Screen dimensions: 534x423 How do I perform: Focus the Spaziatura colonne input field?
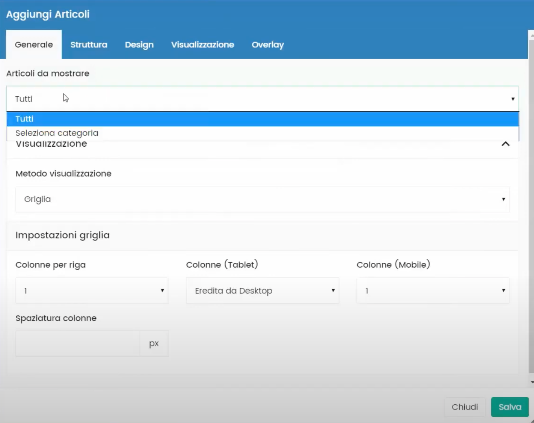[x=77, y=344]
